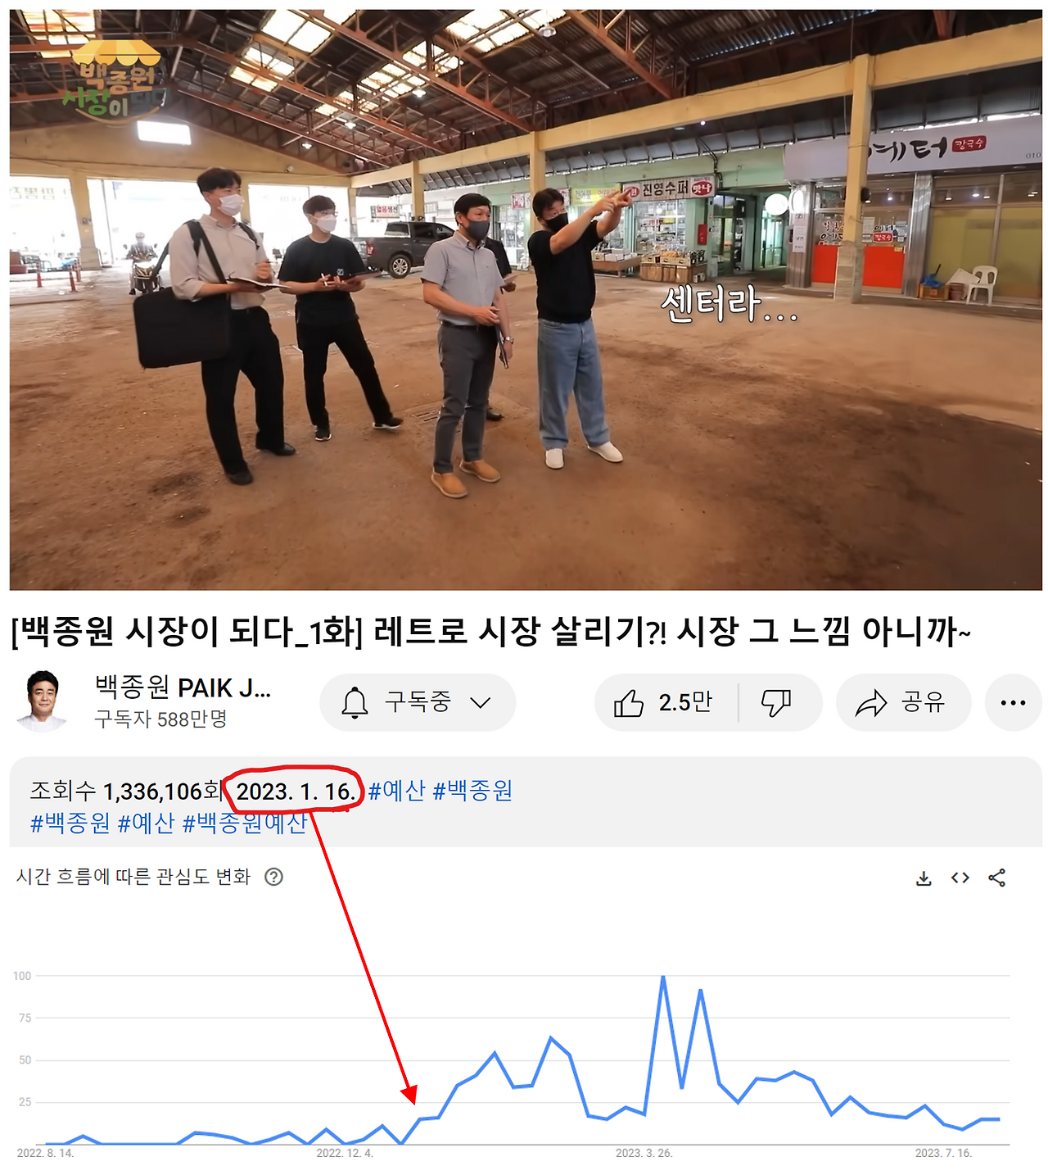Viewport: 1048px width, 1175px height.
Task: Open the three-dot more actions menu
Action: [1013, 703]
